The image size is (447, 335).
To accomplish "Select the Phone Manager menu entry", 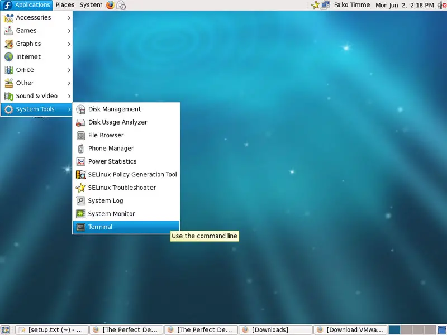I will [x=126, y=149].
